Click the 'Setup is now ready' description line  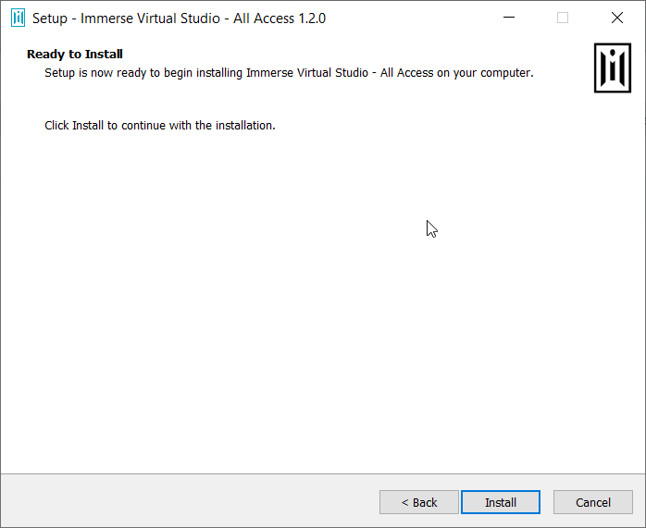[289, 72]
